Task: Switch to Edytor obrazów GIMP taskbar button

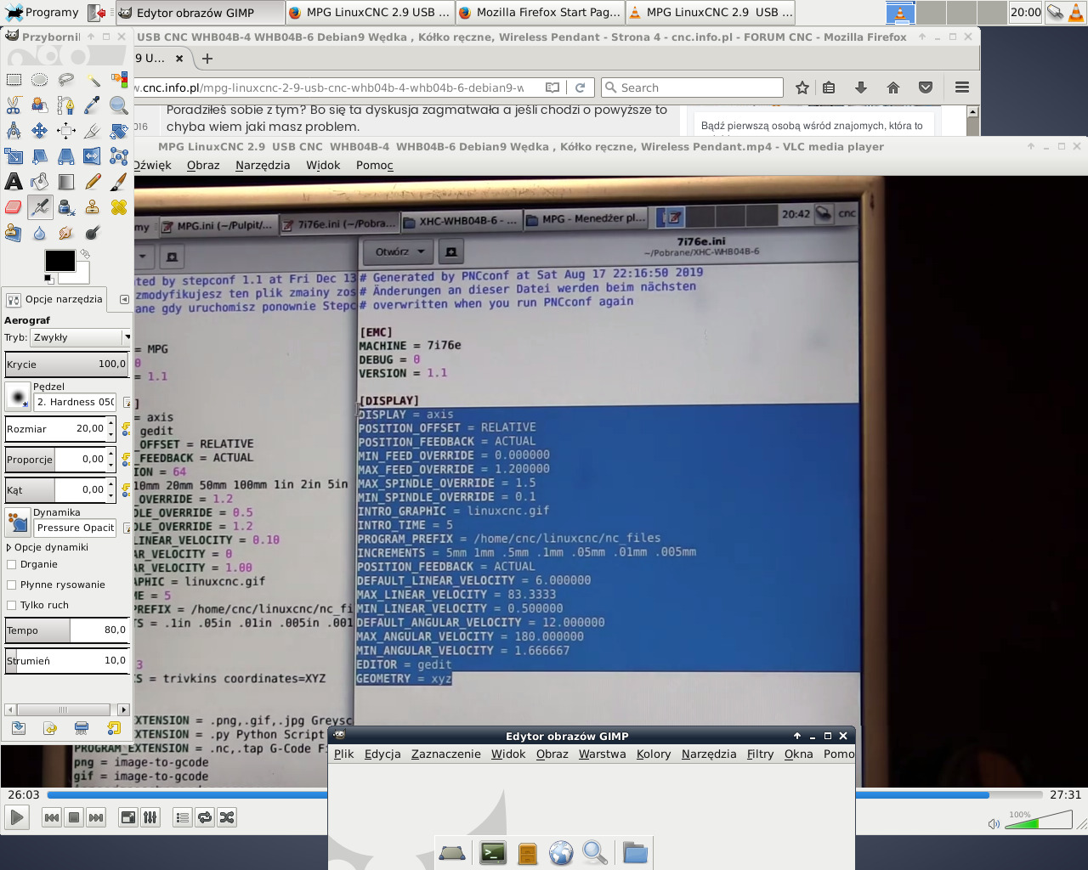Action: click(x=198, y=12)
